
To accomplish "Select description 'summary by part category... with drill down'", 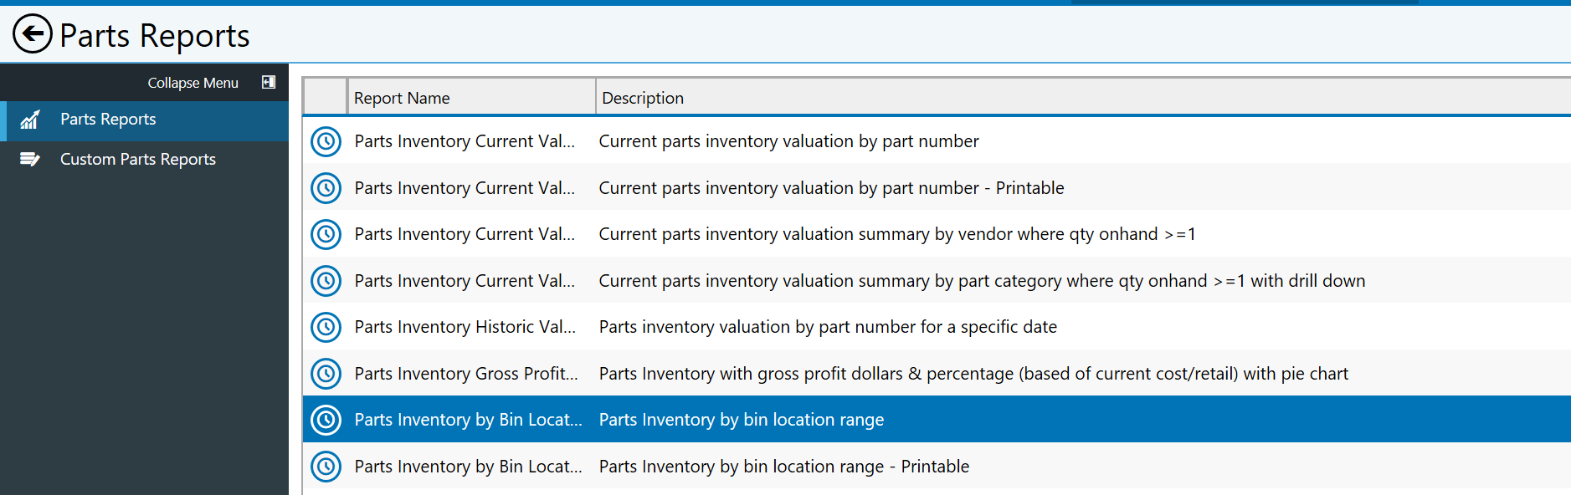I will (x=982, y=281).
